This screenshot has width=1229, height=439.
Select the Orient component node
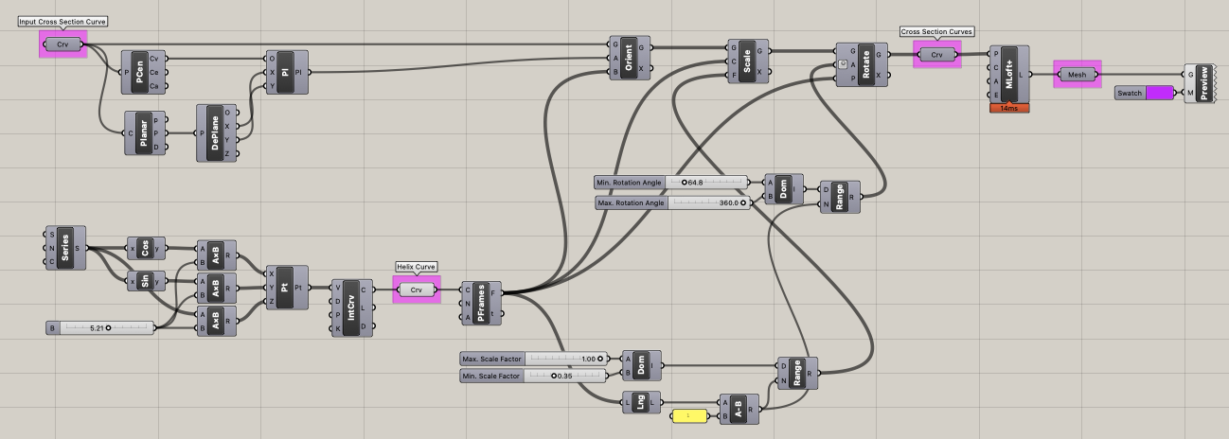[x=630, y=58]
